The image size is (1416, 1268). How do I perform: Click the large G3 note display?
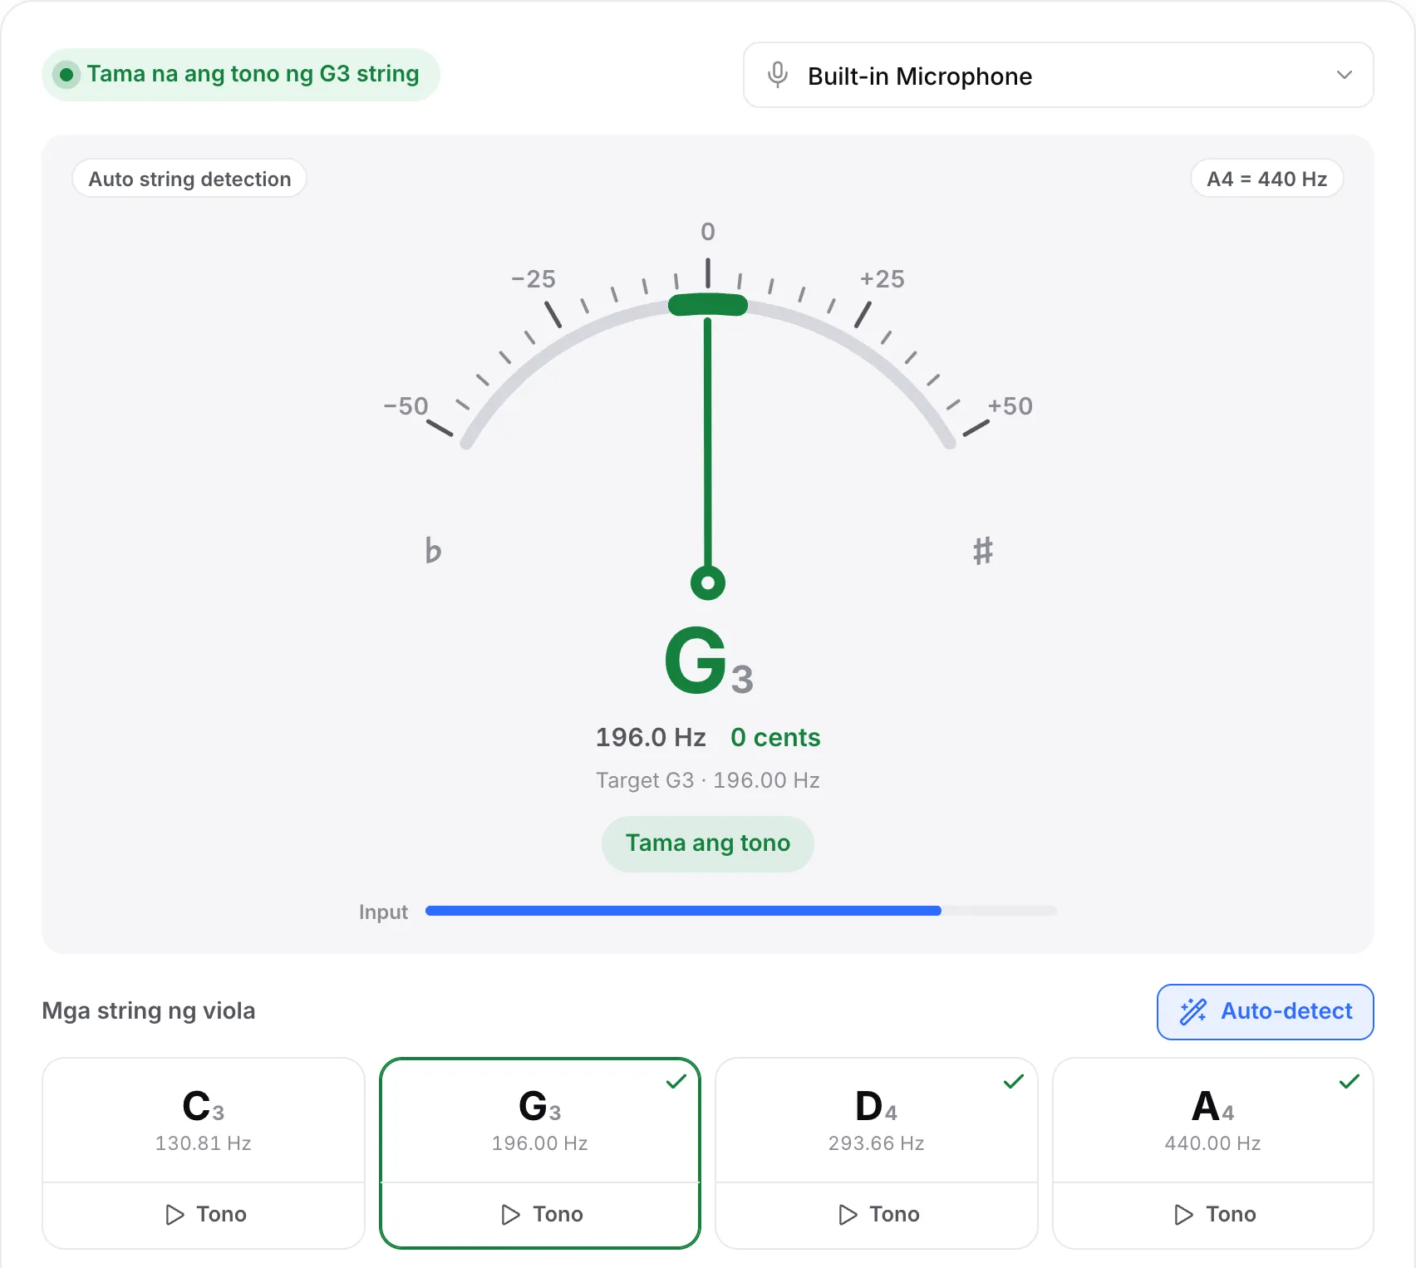click(709, 661)
